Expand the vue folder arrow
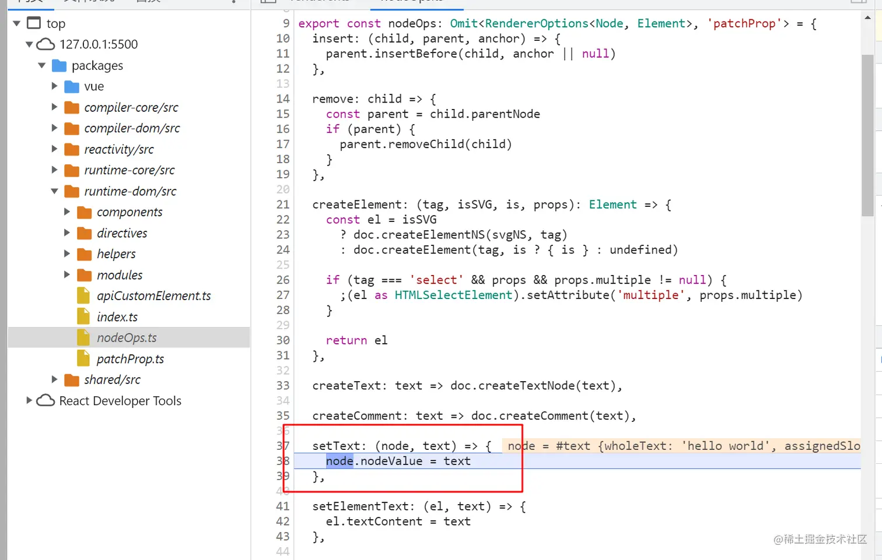This screenshot has height=560, width=882. coord(54,86)
